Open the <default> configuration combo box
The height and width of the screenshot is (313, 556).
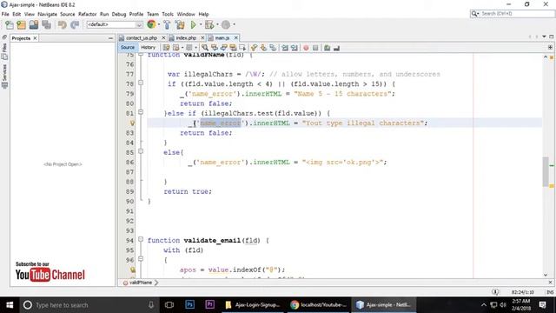point(115,24)
